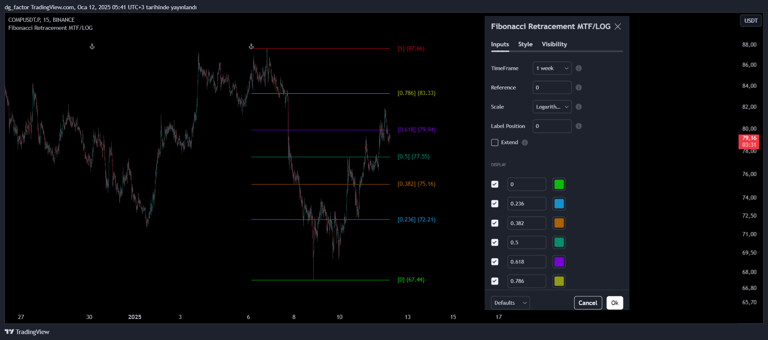Switch to the Visibility tab
Image resolution: width=768 pixels, height=340 pixels.
click(x=554, y=44)
